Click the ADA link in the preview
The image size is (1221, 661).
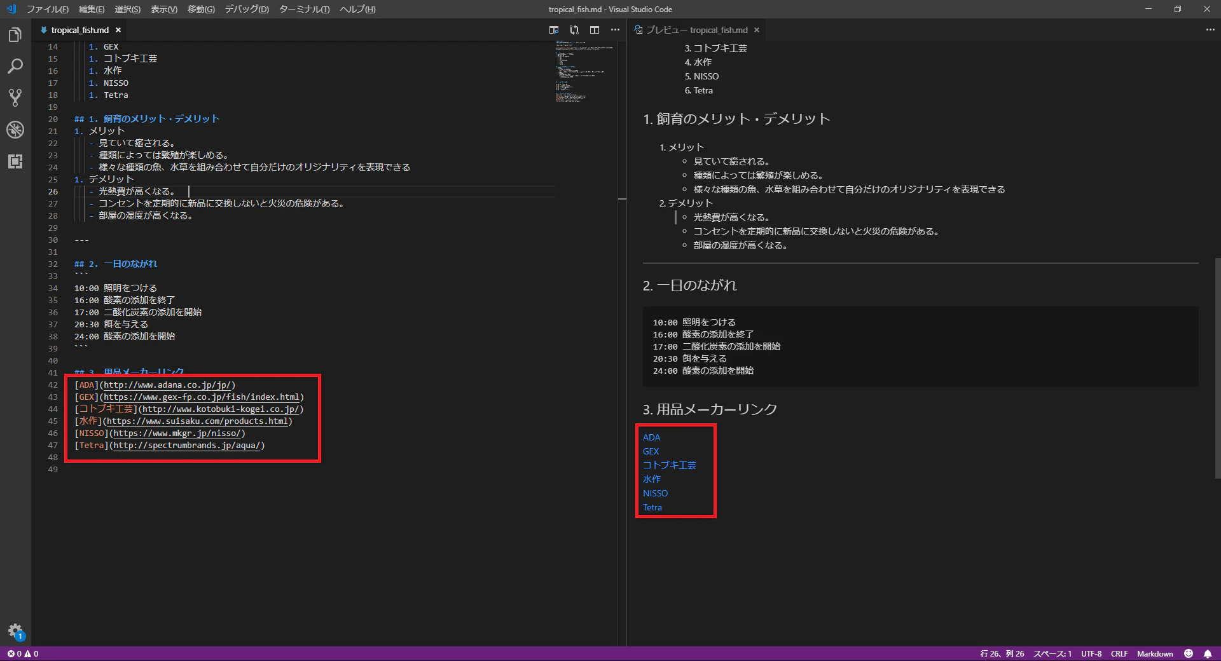(x=651, y=437)
